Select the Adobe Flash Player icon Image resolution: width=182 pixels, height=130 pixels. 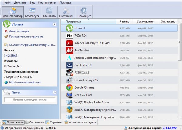[69, 43]
